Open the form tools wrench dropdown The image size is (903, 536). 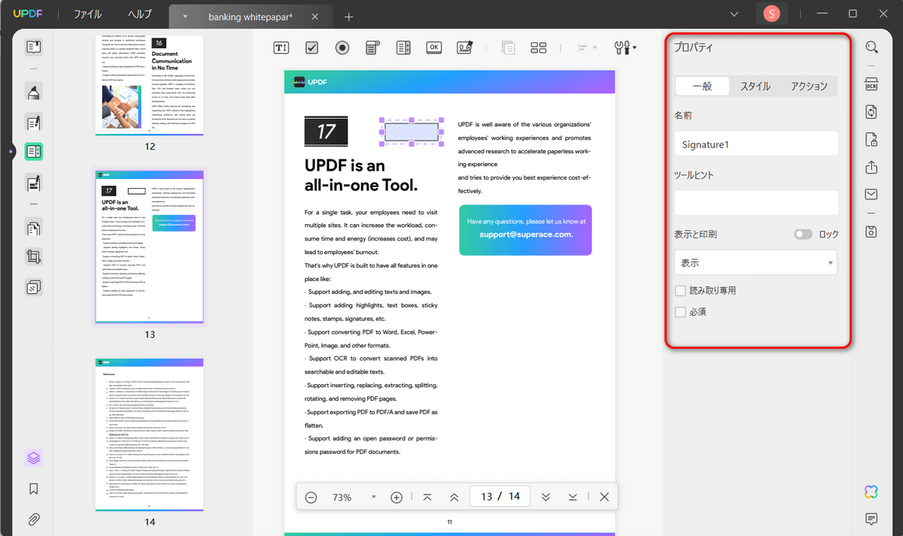(x=625, y=47)
